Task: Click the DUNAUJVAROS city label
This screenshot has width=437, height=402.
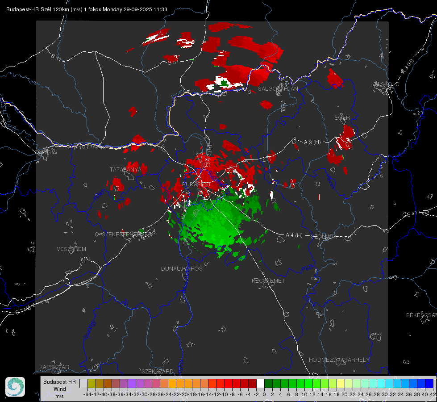Action: point(182,268)
